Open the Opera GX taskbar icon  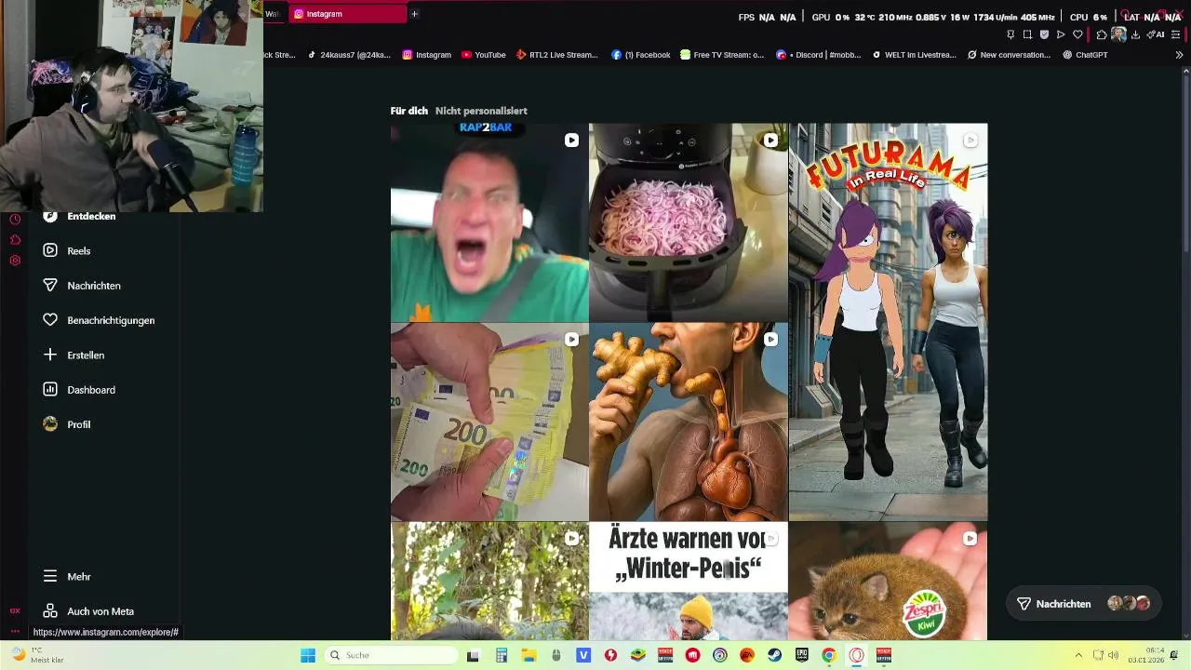[856, 655]
